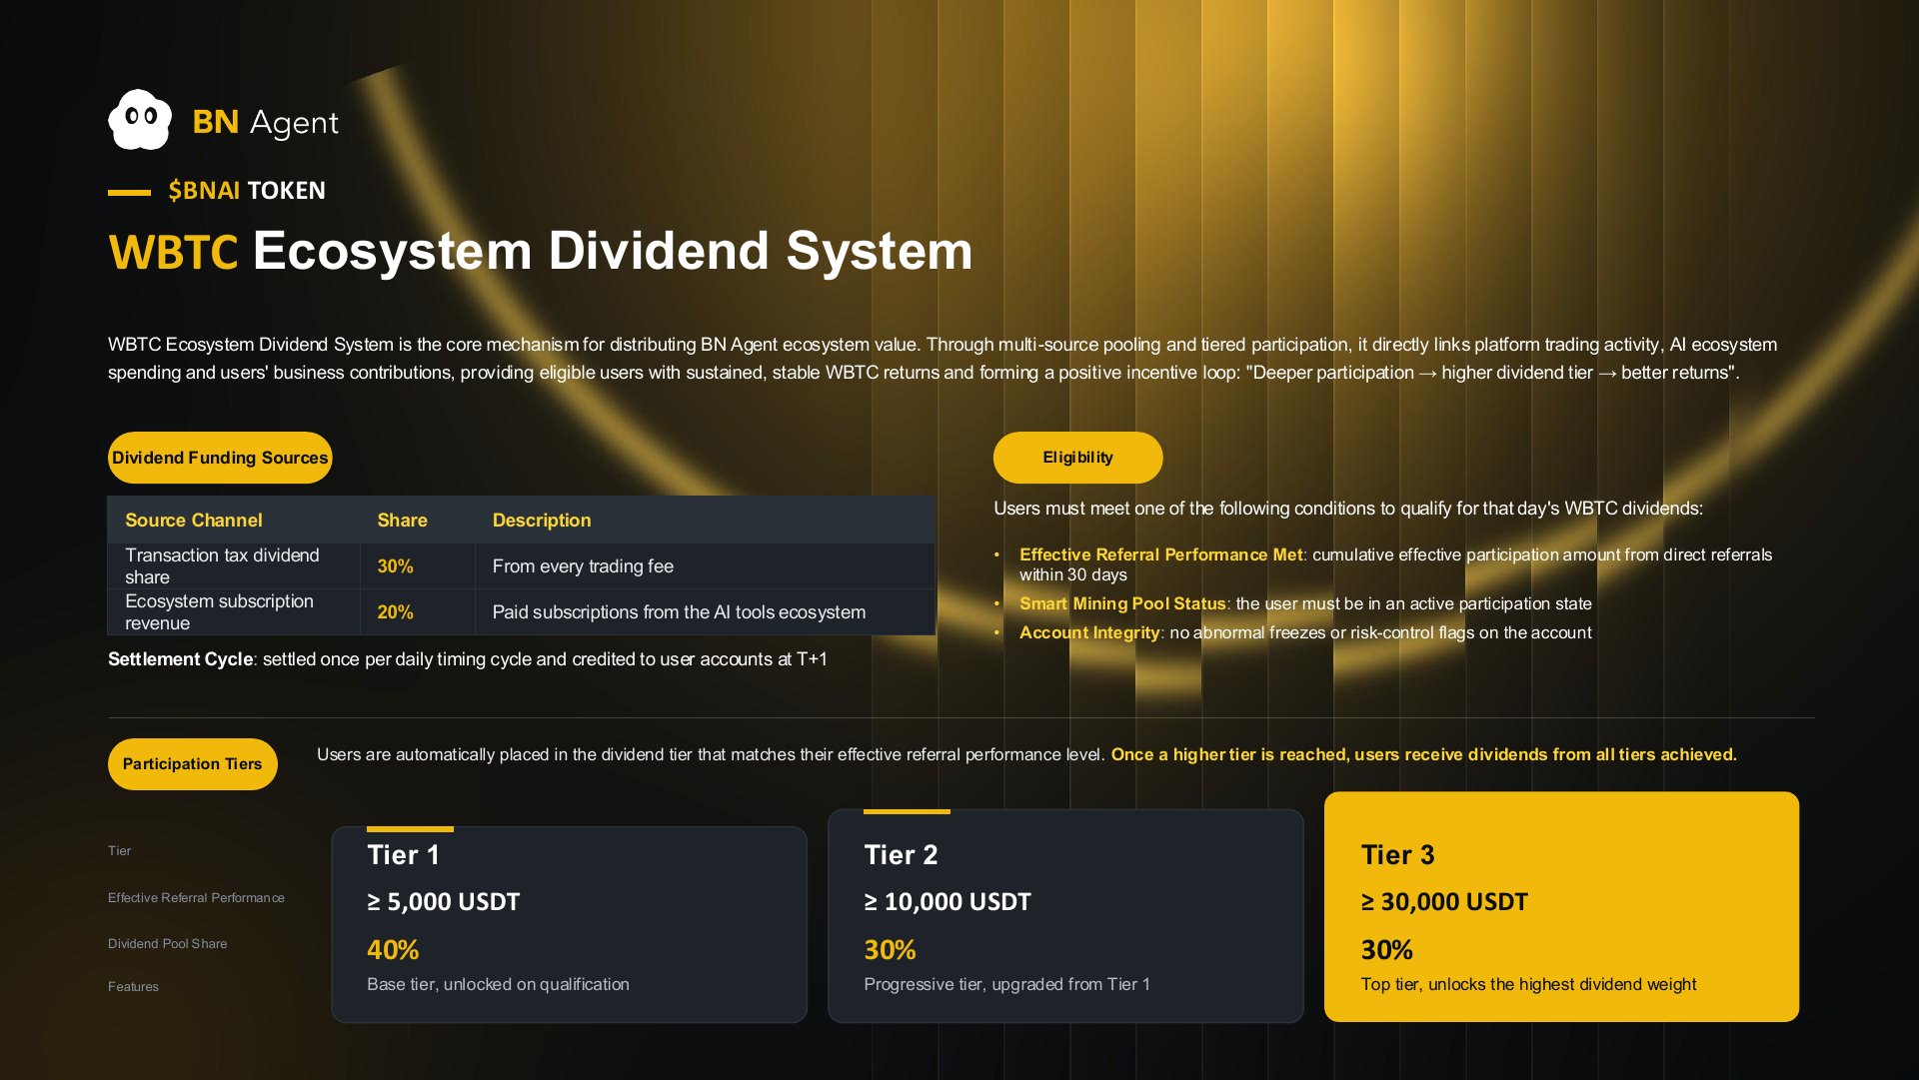Click the highlighted yellow sentence about higher tier
The width and height of the screenshot is (1919, 1080).
1424,754
